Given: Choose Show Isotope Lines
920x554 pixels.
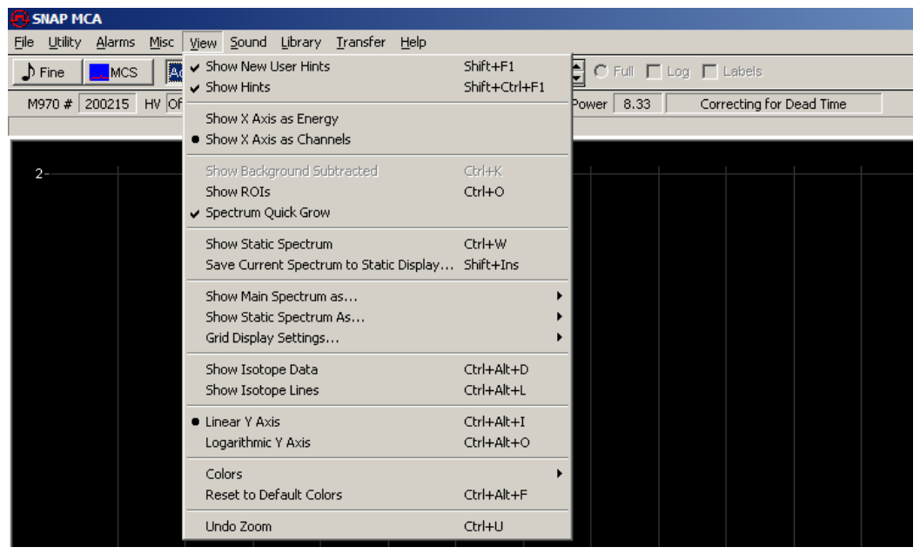Looking at the screenshot, I should (x=377, y=390).
